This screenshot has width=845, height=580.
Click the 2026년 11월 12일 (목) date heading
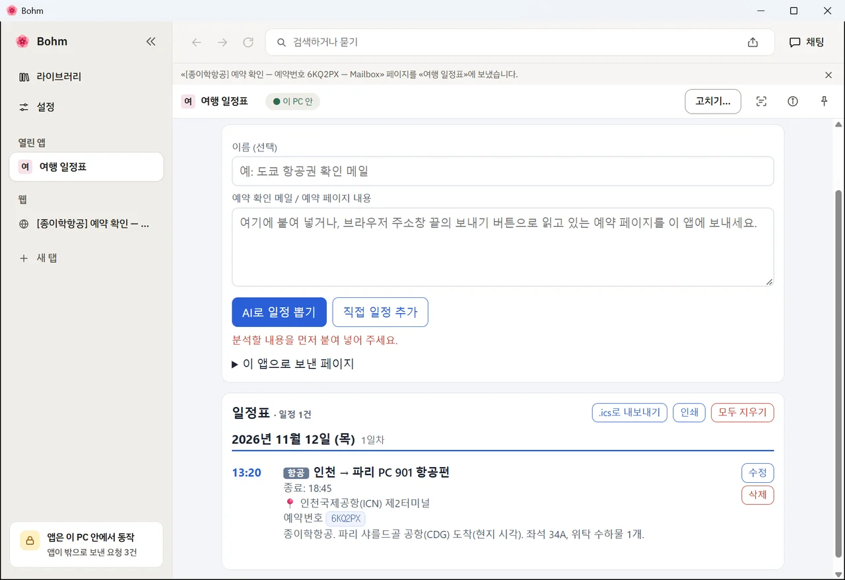[x=294, y=439]
